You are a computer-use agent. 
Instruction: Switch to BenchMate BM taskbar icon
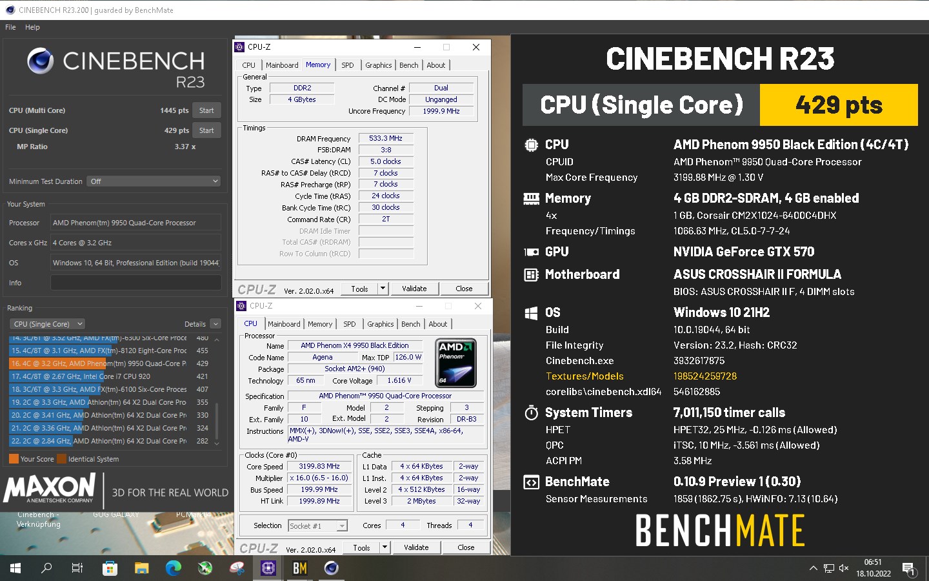[x=300, y=568]
